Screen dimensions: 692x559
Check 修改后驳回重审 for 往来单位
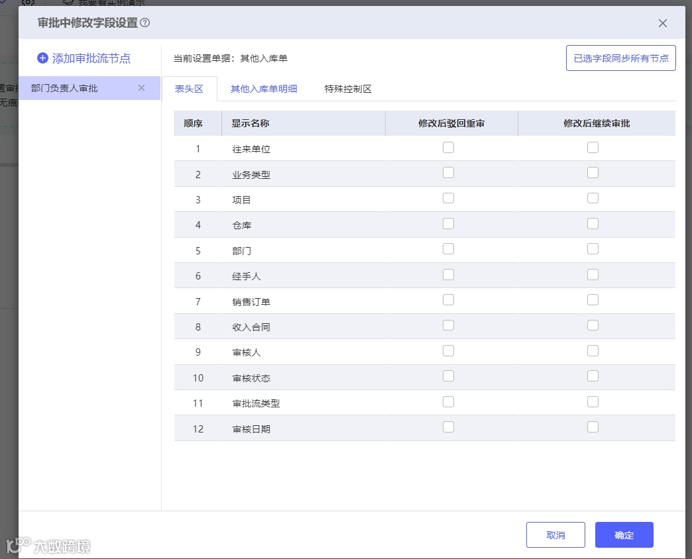(448, 147)
